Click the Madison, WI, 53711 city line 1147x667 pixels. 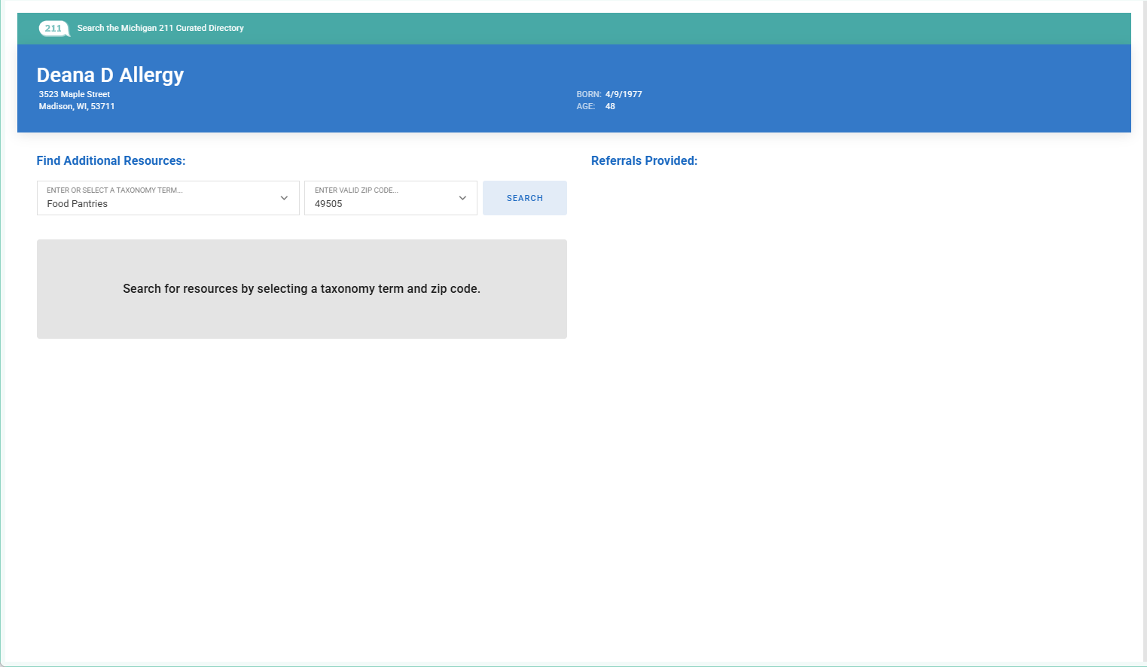tap(77, 106)
